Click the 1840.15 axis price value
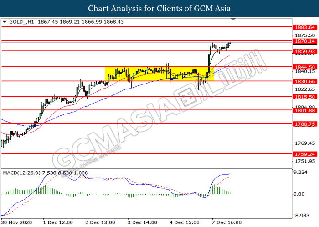The image size is (319, 227). [x=305, y=71]
